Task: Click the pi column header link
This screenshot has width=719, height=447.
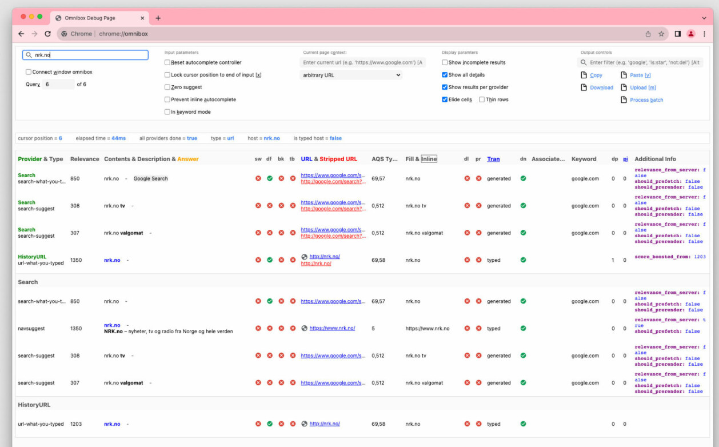Action: 625,159
